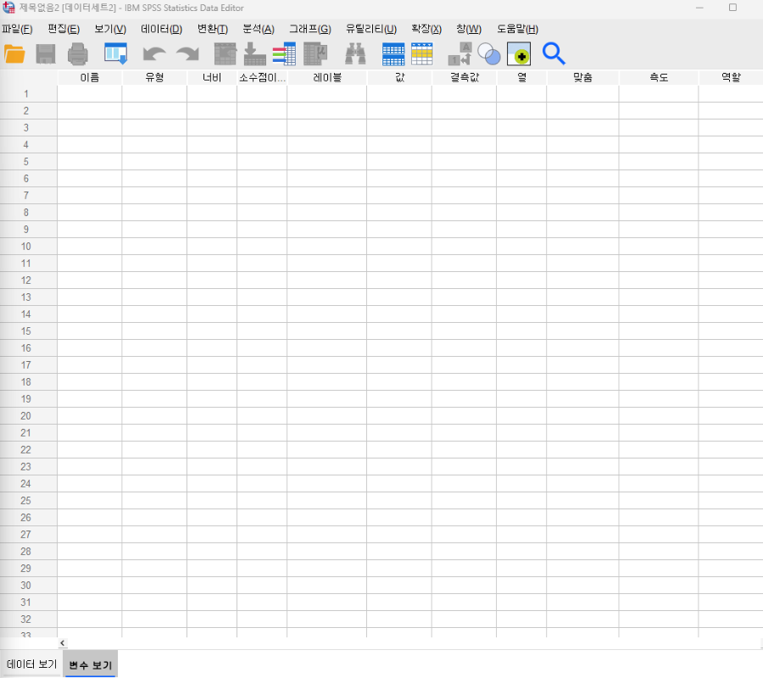Open the 편집(E) menu
The width and height of the screenshot is (763, 678).
64,29
